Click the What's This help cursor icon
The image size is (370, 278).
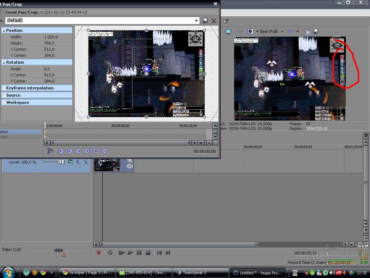click(x=225, y=21)
